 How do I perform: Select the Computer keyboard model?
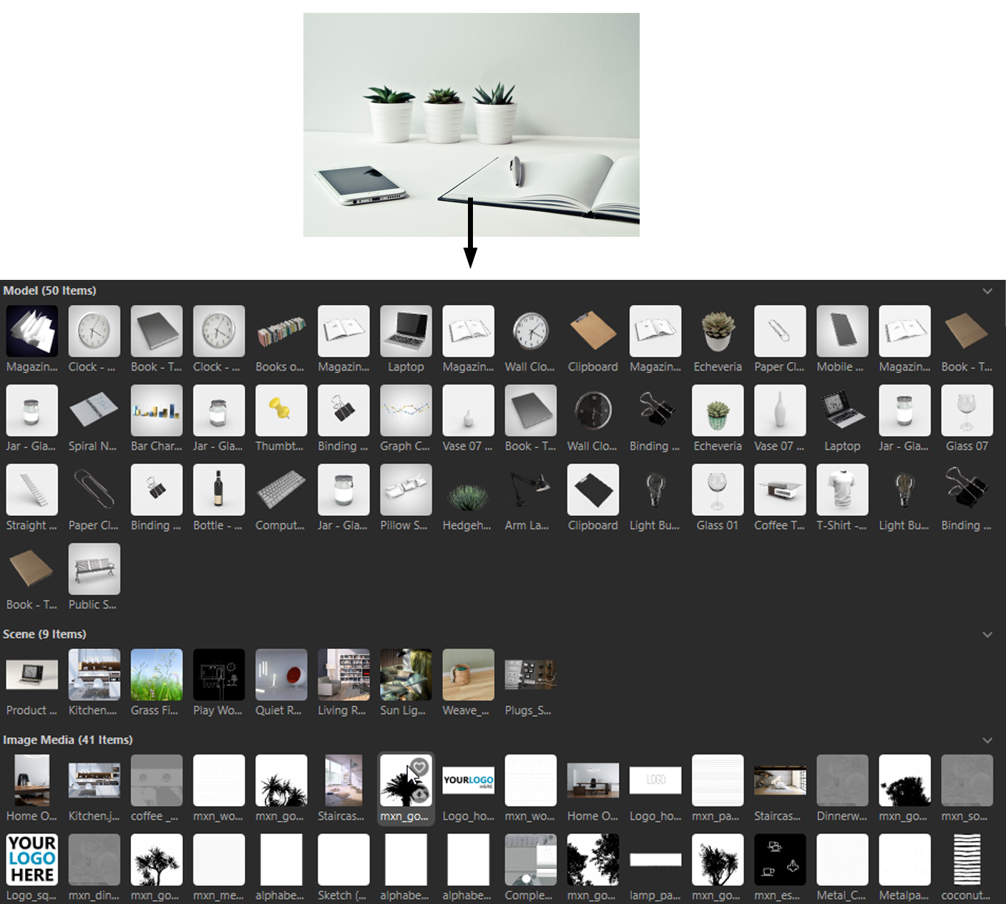click(280, 490)
